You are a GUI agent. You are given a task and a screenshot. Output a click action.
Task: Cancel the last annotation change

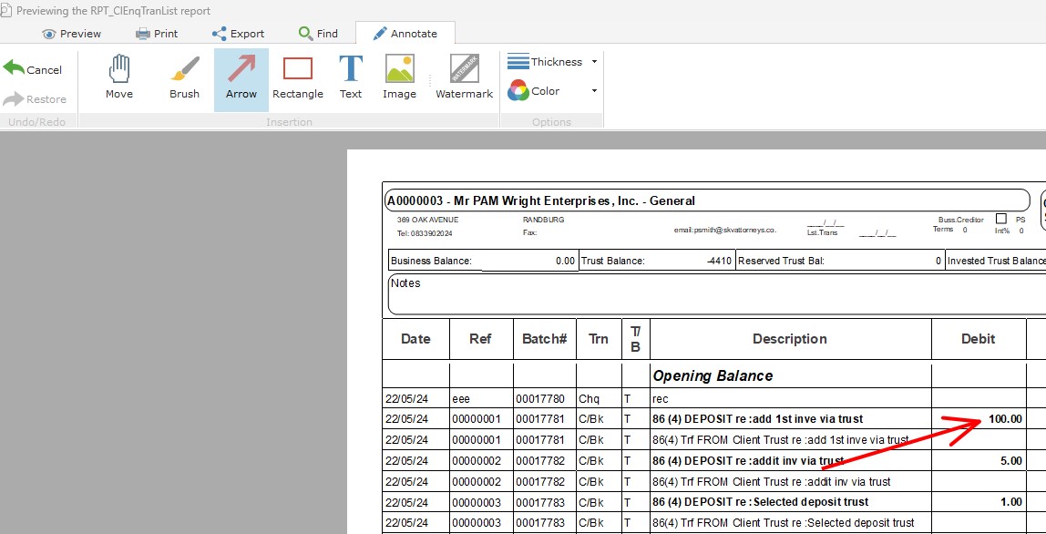tap(34, 70)
